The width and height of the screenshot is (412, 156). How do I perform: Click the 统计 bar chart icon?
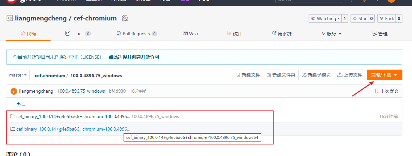tap(230, 34)
